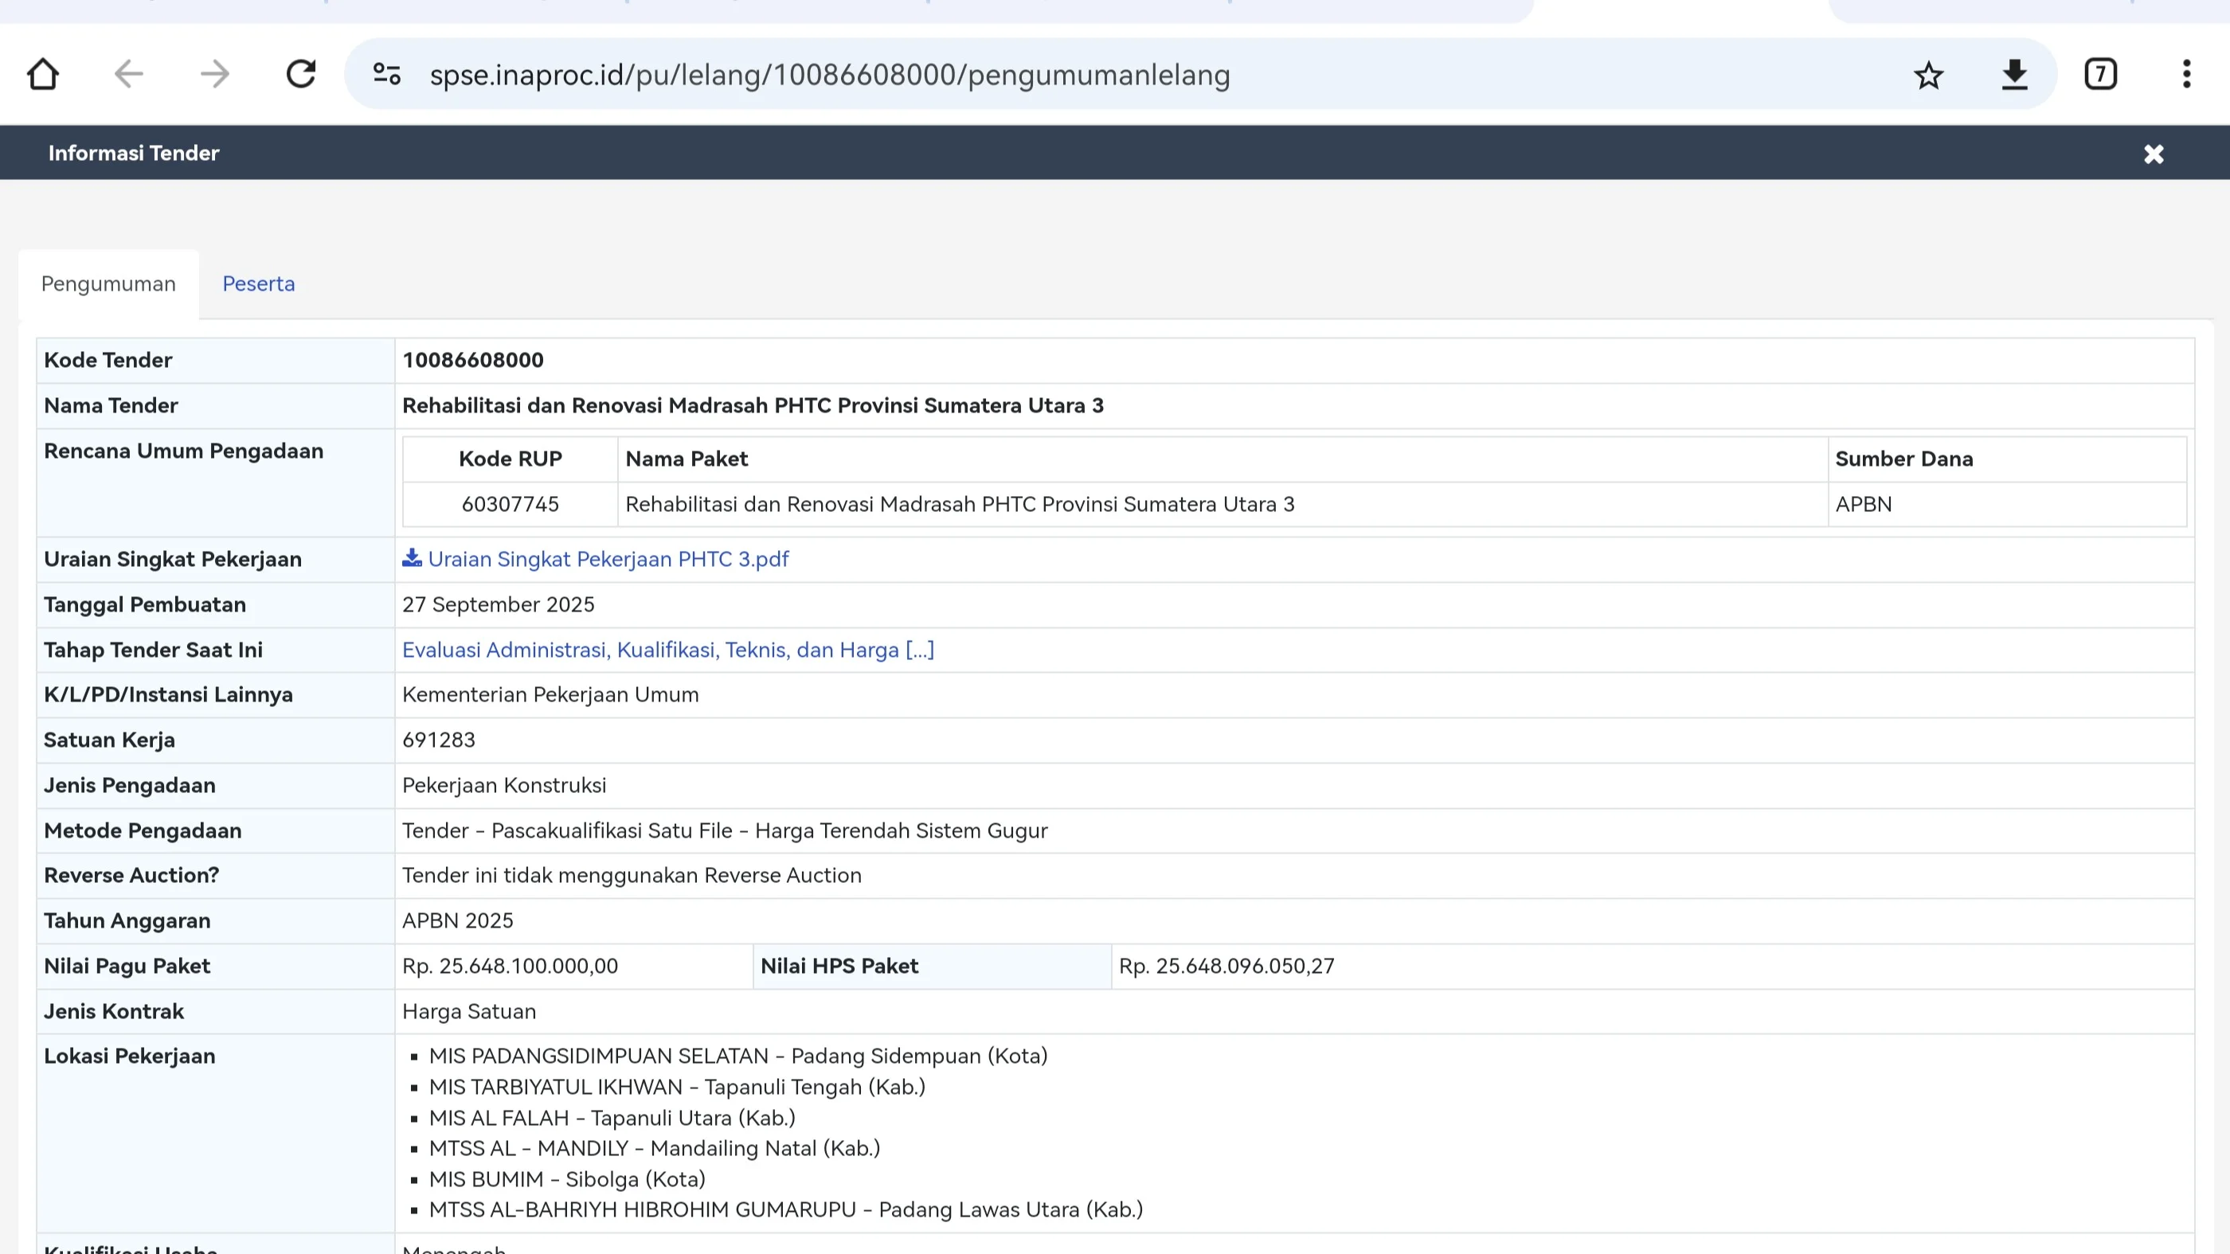Click the tender code 10086608000
This screenshot has height=1254, width=2230.
472,360
